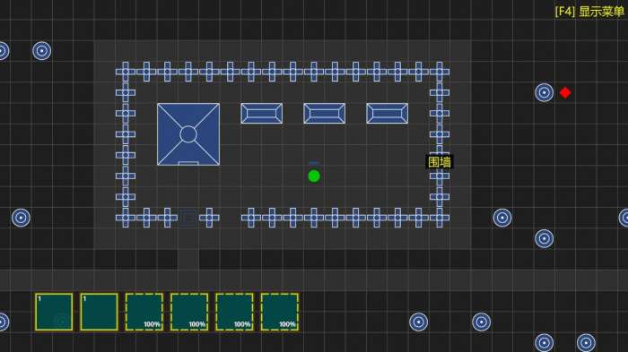Click the ring node just right of the hotbar
This screenshot has width=628, height=352.
pyautogui.click(x=419, y=322)
